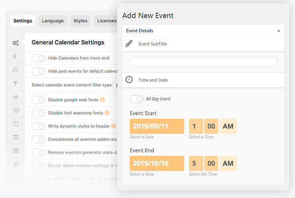Open the location pin settings section
Viewport: 295px width, 198px height.
tap(14, 57)
